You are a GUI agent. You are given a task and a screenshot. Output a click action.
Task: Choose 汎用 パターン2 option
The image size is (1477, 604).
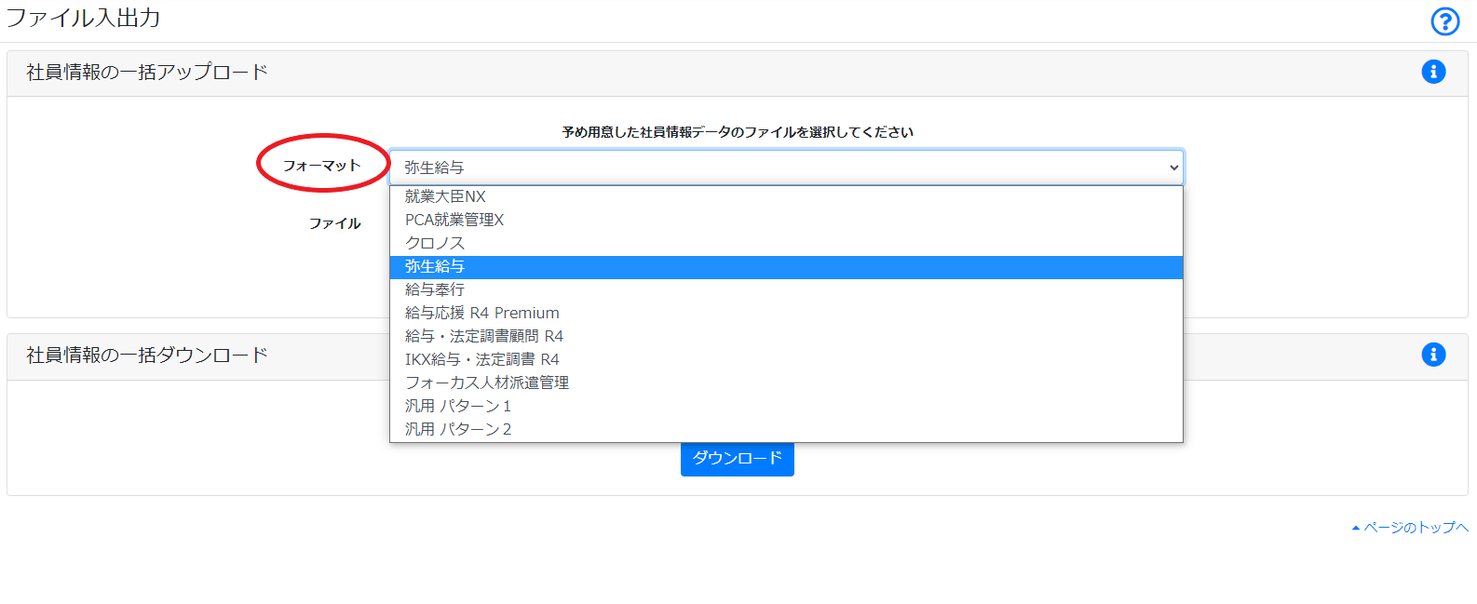pos(786,429)
